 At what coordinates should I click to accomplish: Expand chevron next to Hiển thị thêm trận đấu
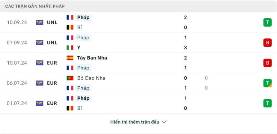point(164,122)
